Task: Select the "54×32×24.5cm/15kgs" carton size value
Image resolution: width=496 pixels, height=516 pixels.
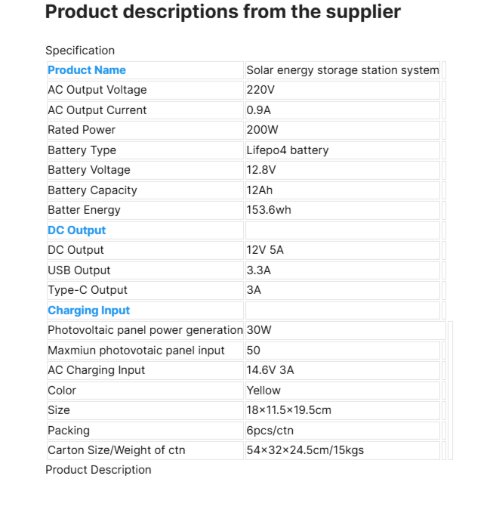Action: (x=305, y=450)
